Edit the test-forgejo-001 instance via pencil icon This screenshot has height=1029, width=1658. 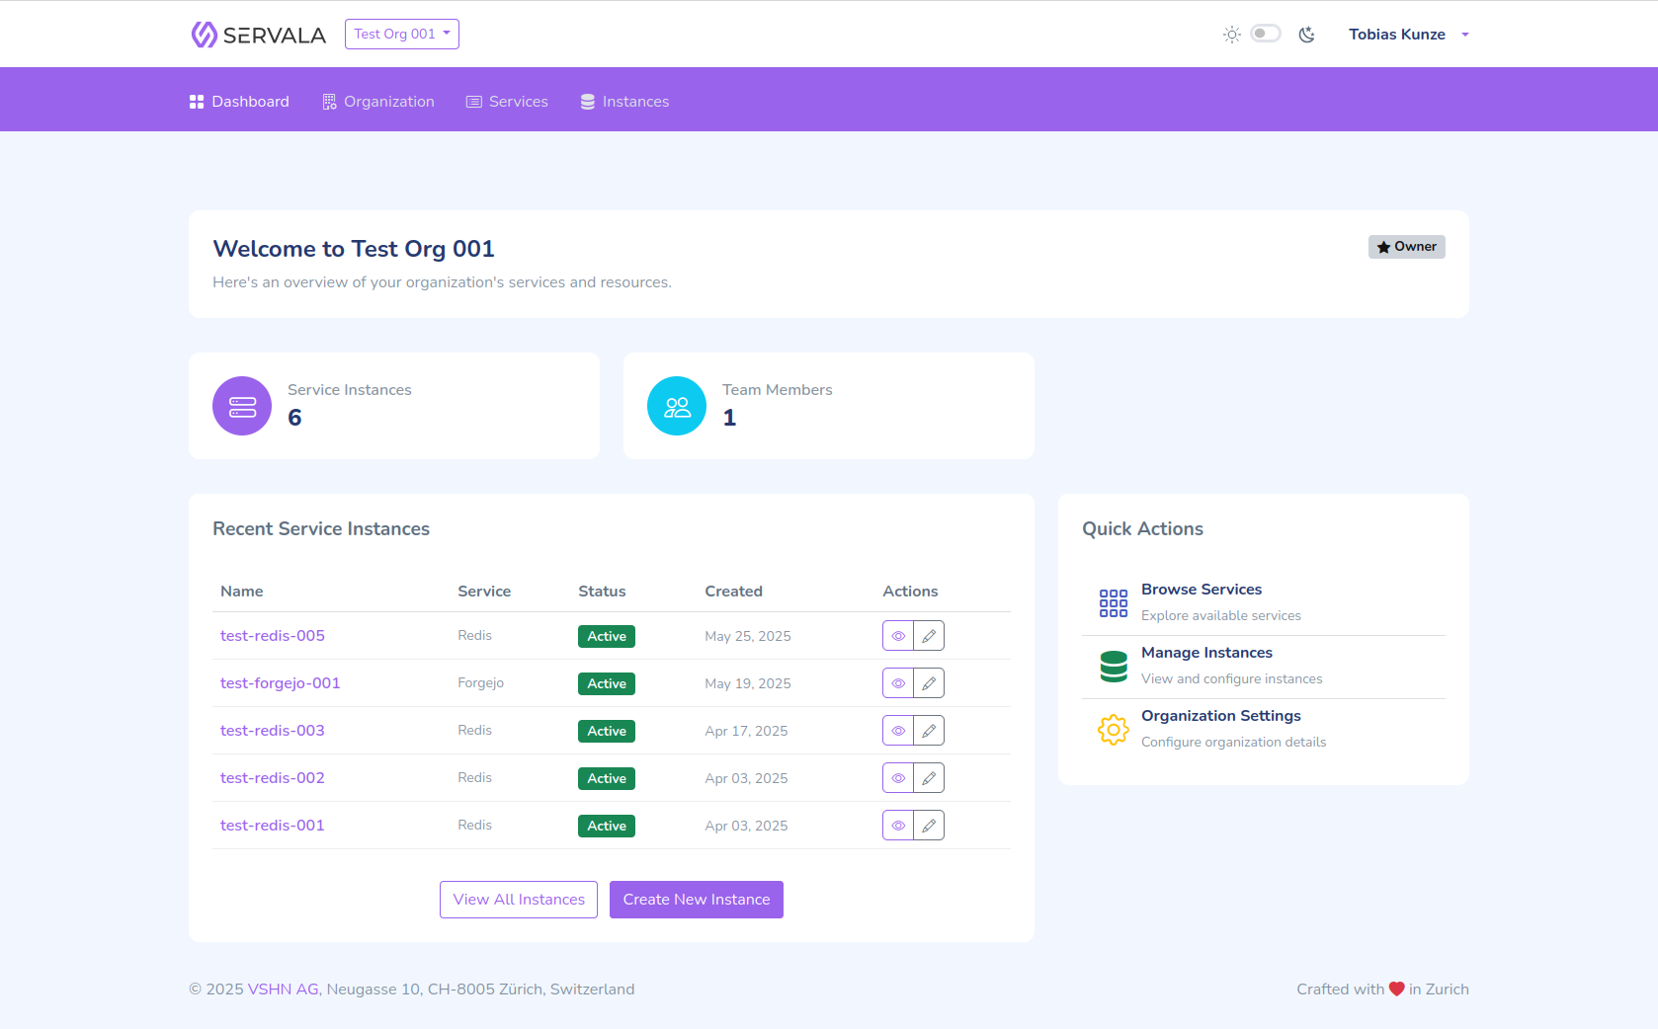(929, 683)
